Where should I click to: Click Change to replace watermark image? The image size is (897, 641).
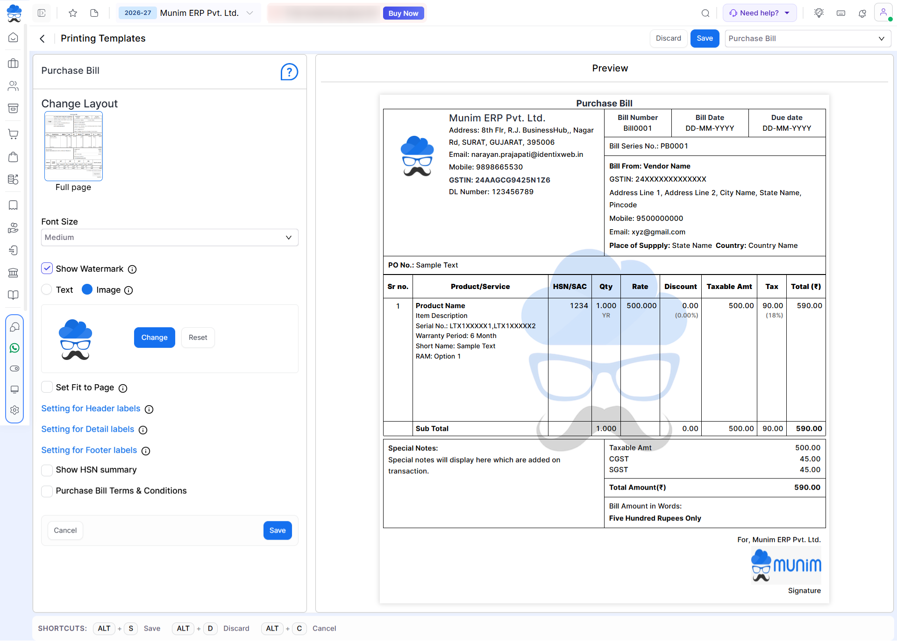coord(154,338)
